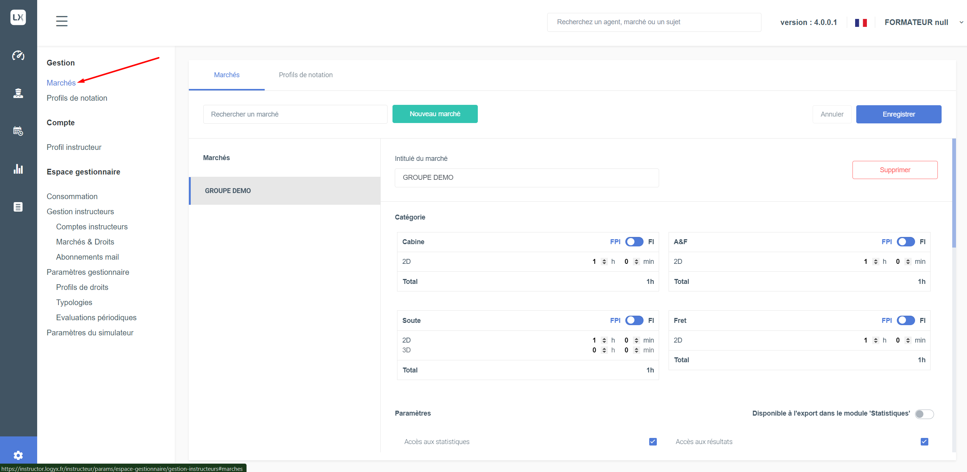Viewport: 967px width, 472px height.
Task: Open Paramètres du simulateur menu item
Action: 90,333
